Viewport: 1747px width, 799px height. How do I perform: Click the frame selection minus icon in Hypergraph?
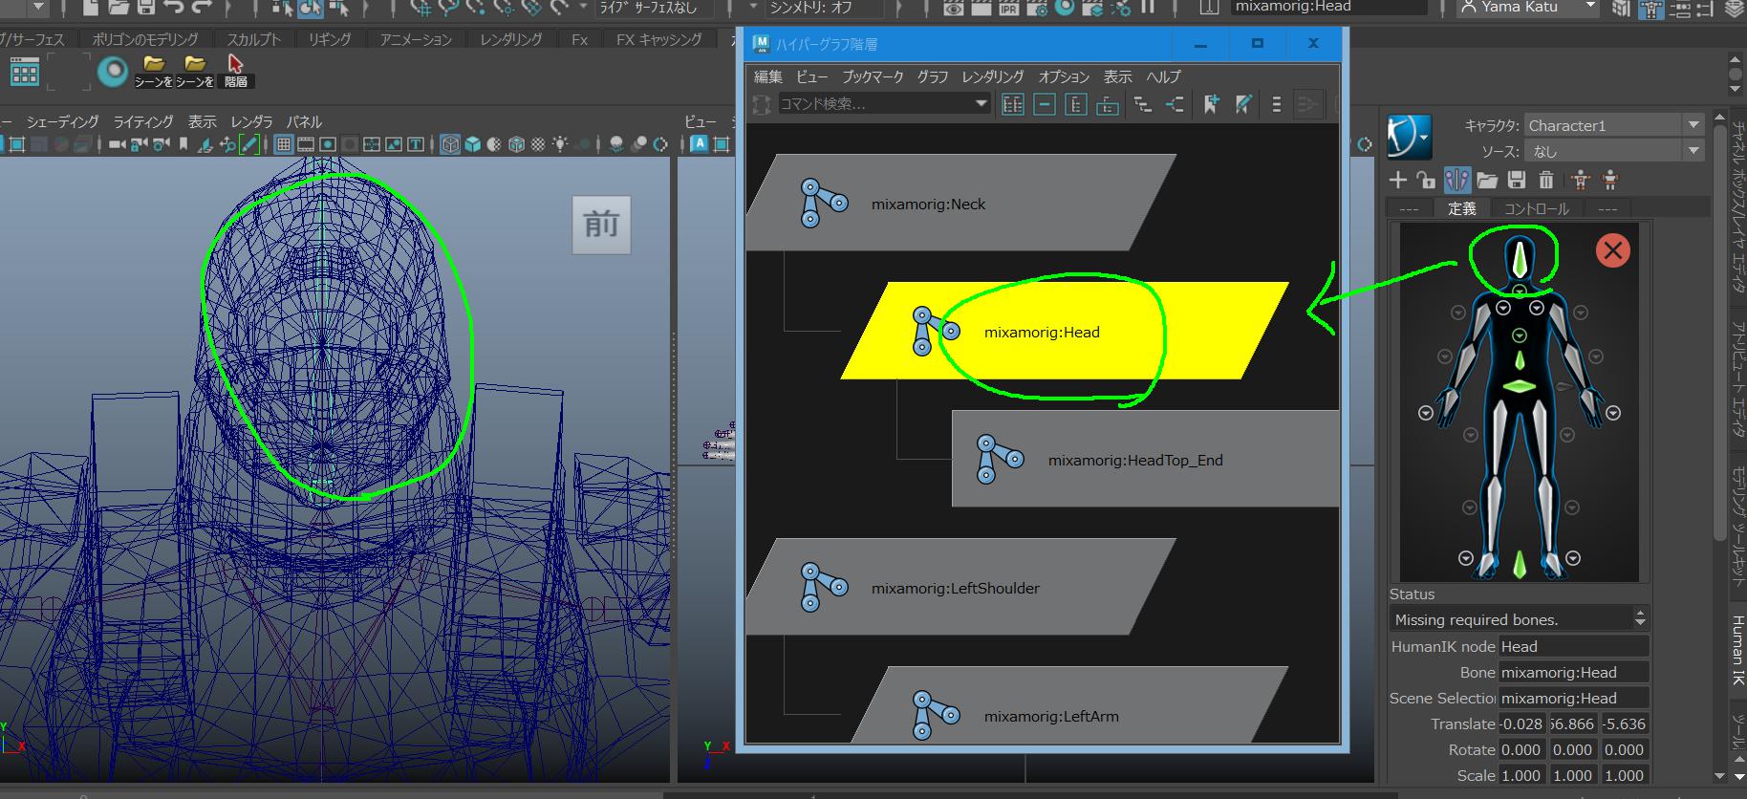[x=1045, y=104]
